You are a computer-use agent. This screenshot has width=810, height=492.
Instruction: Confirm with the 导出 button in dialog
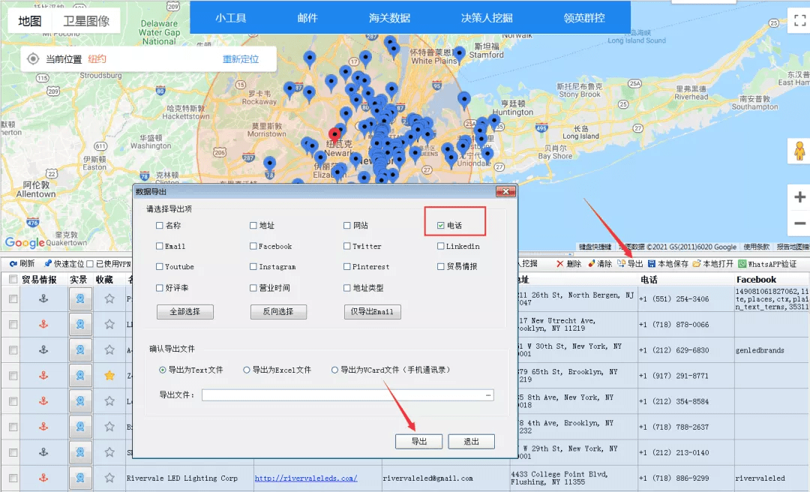pyautogui.click(x=419, y=441)
